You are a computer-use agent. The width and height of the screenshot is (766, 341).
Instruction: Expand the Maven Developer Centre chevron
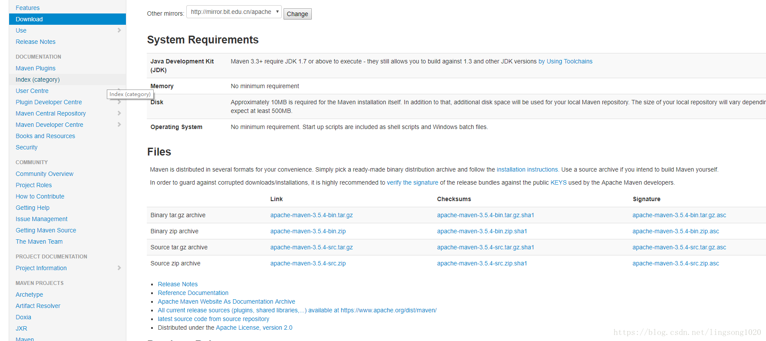point(119,124)
